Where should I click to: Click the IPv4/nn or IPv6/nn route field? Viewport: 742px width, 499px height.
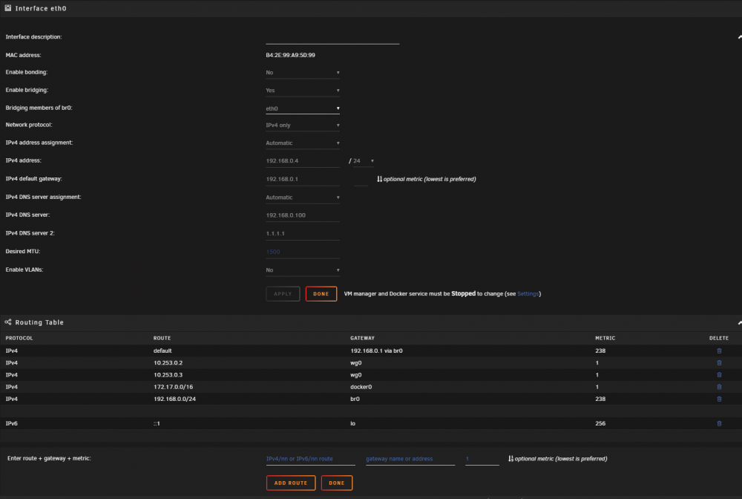310,459
